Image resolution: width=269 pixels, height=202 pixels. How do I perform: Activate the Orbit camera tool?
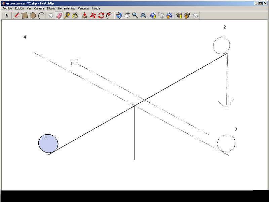point(119,15)
